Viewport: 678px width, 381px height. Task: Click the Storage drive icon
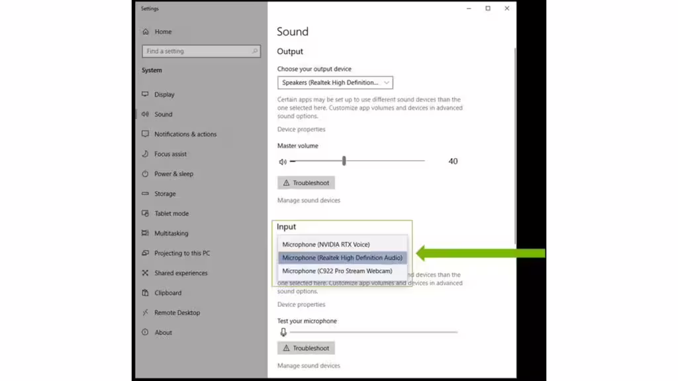coord(145,194)
